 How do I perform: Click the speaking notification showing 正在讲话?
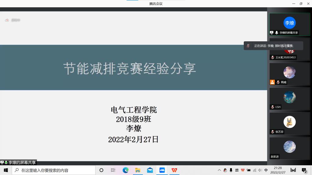(x=273, y=46)
